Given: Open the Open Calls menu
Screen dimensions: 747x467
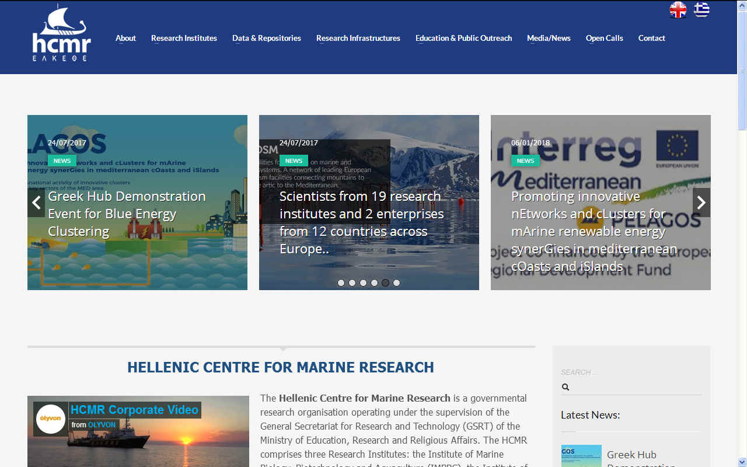Looking at the screenshot, I should (605, 38).
